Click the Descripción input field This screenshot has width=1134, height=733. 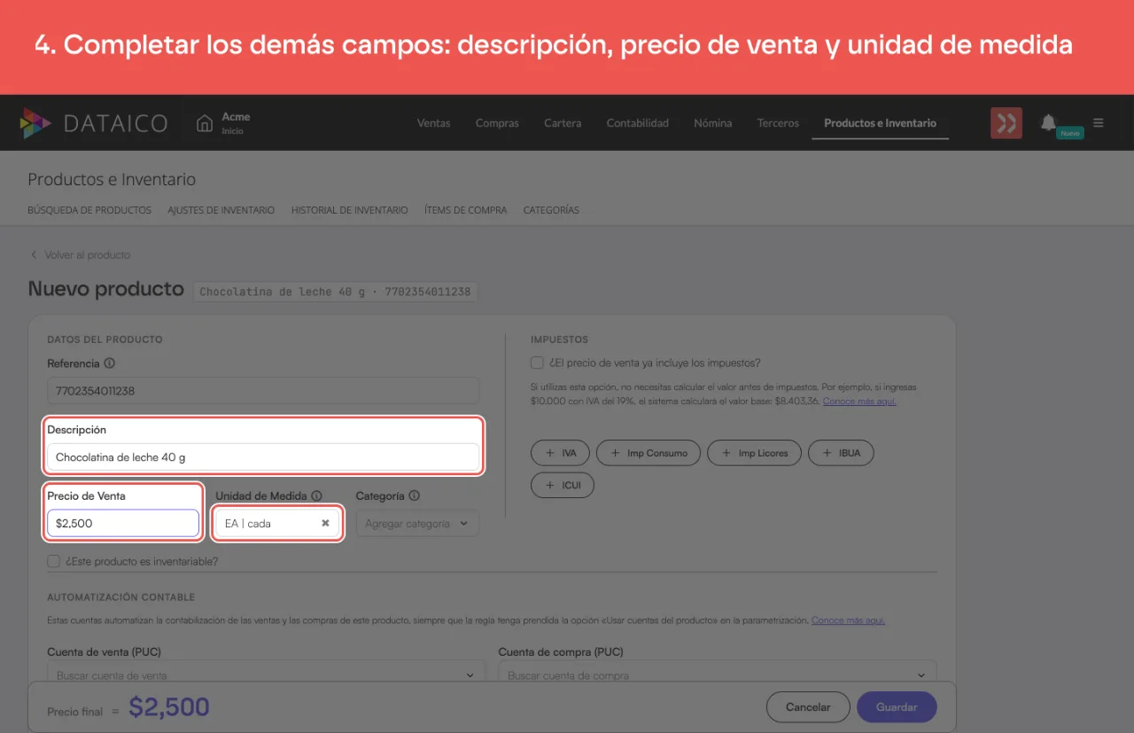[263, 457]
